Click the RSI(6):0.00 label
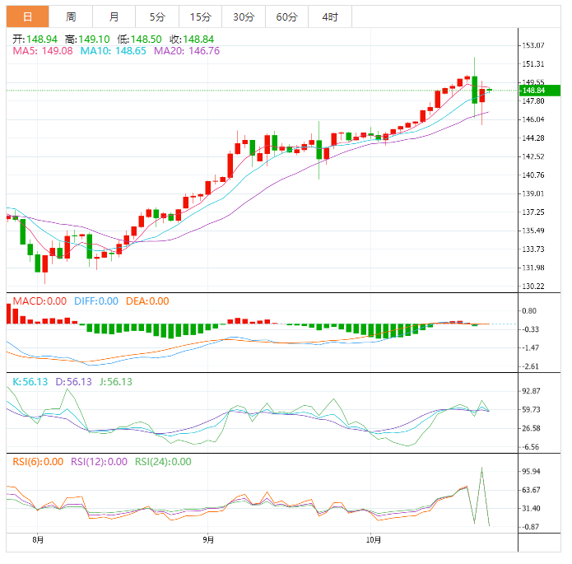Viewport: 572px width, 564px height. click(38, 462)
